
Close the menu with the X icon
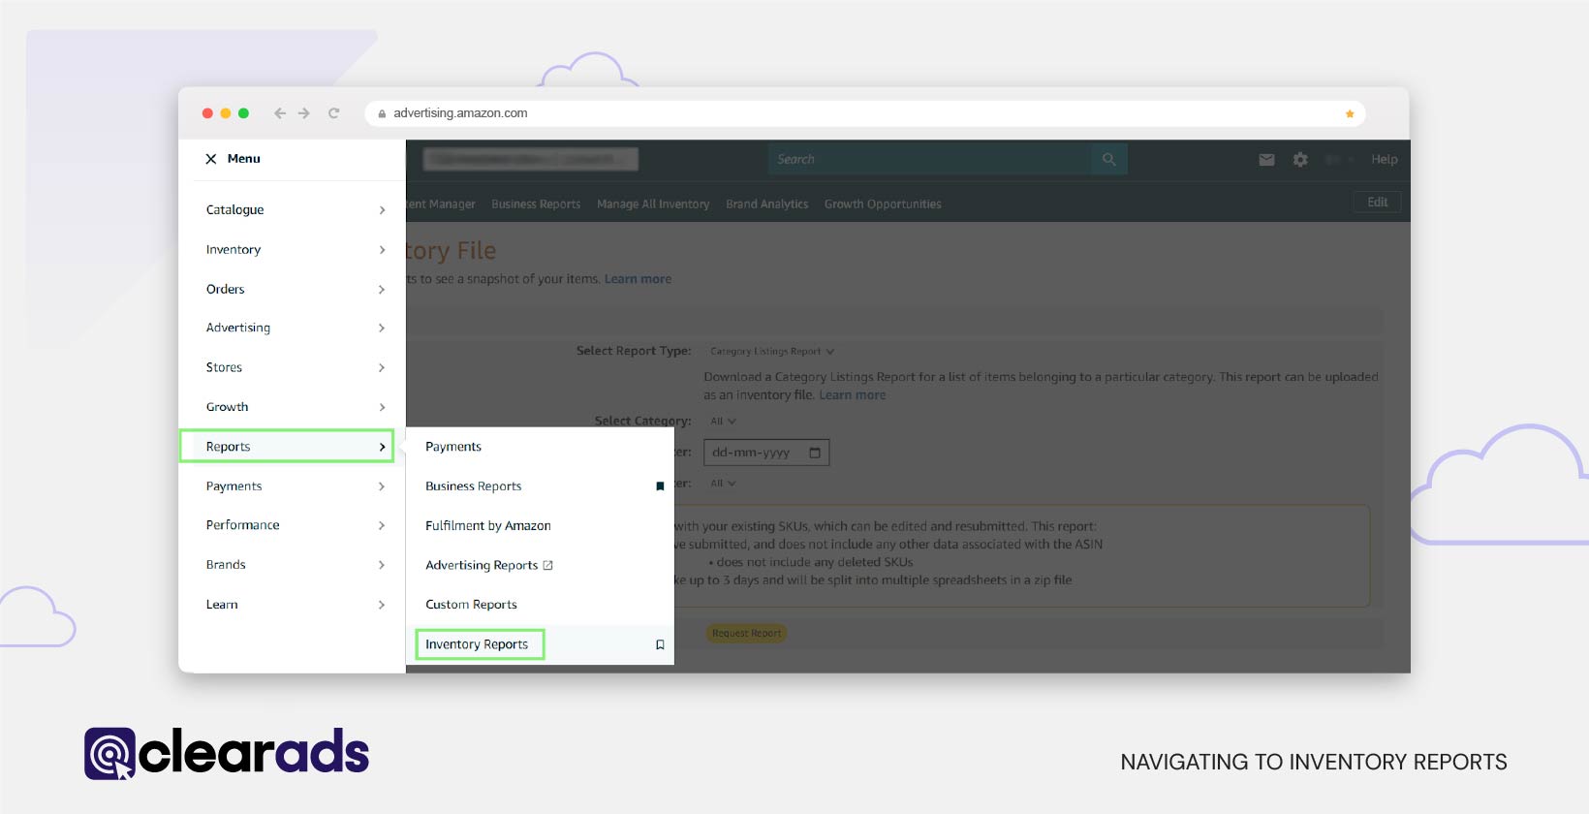pyautogui.click(x=210, y=159)
